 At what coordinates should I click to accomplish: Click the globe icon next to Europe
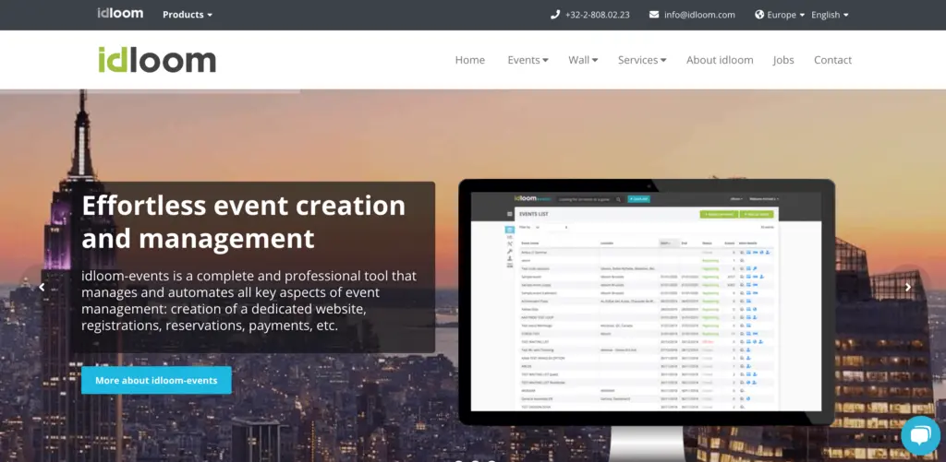tap(759, 15)
